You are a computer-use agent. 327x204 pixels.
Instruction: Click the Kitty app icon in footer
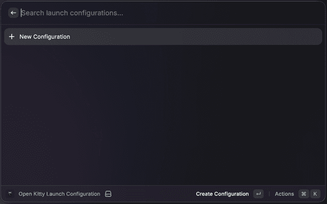10,194
